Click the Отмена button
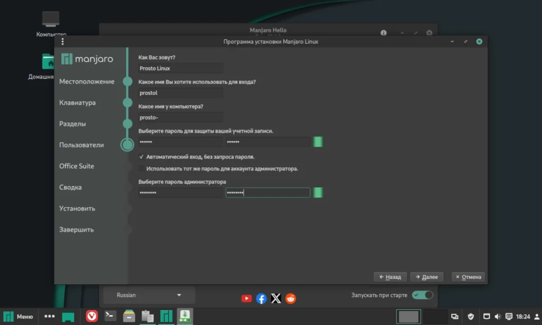Screen dimensions: 542x325 click(x=468, y=277)
